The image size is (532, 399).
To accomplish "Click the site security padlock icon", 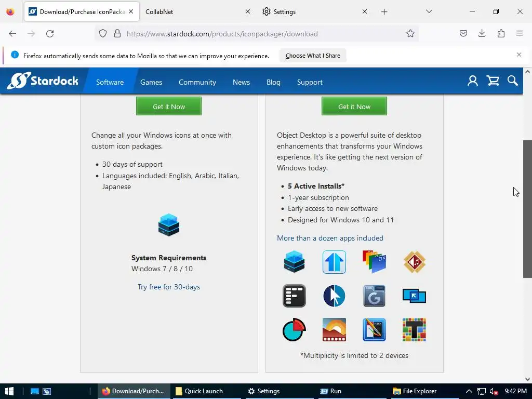I will (x=117, y=34).
